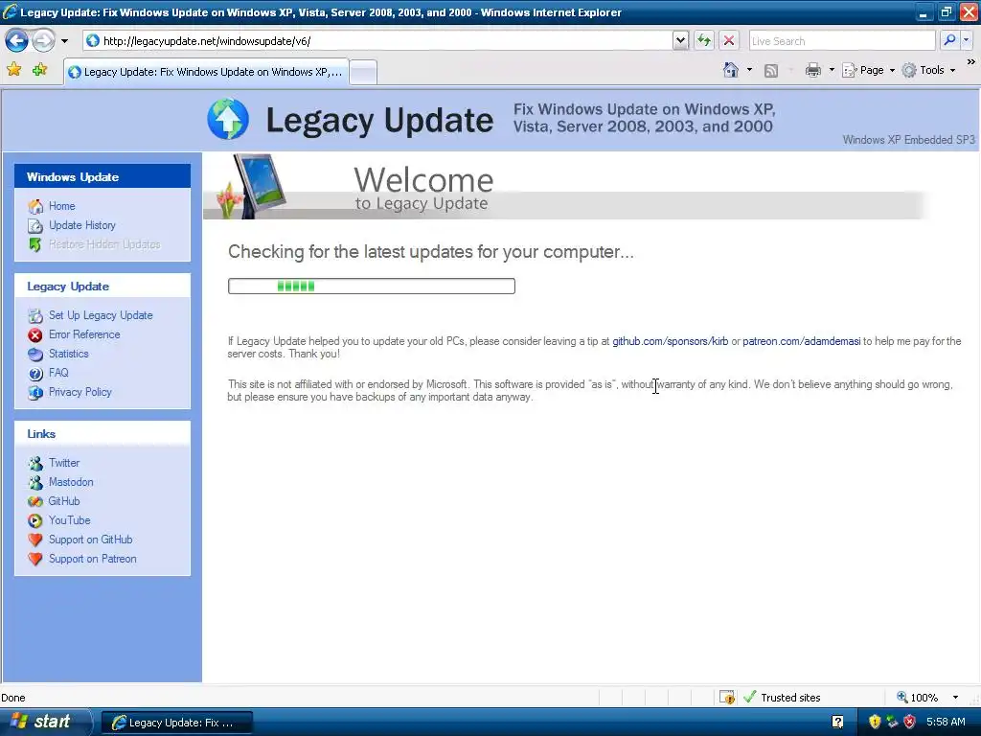Open the Statistics link
Image resolution: width=981 pixels, height=736 pixels.
pos(69,354)
